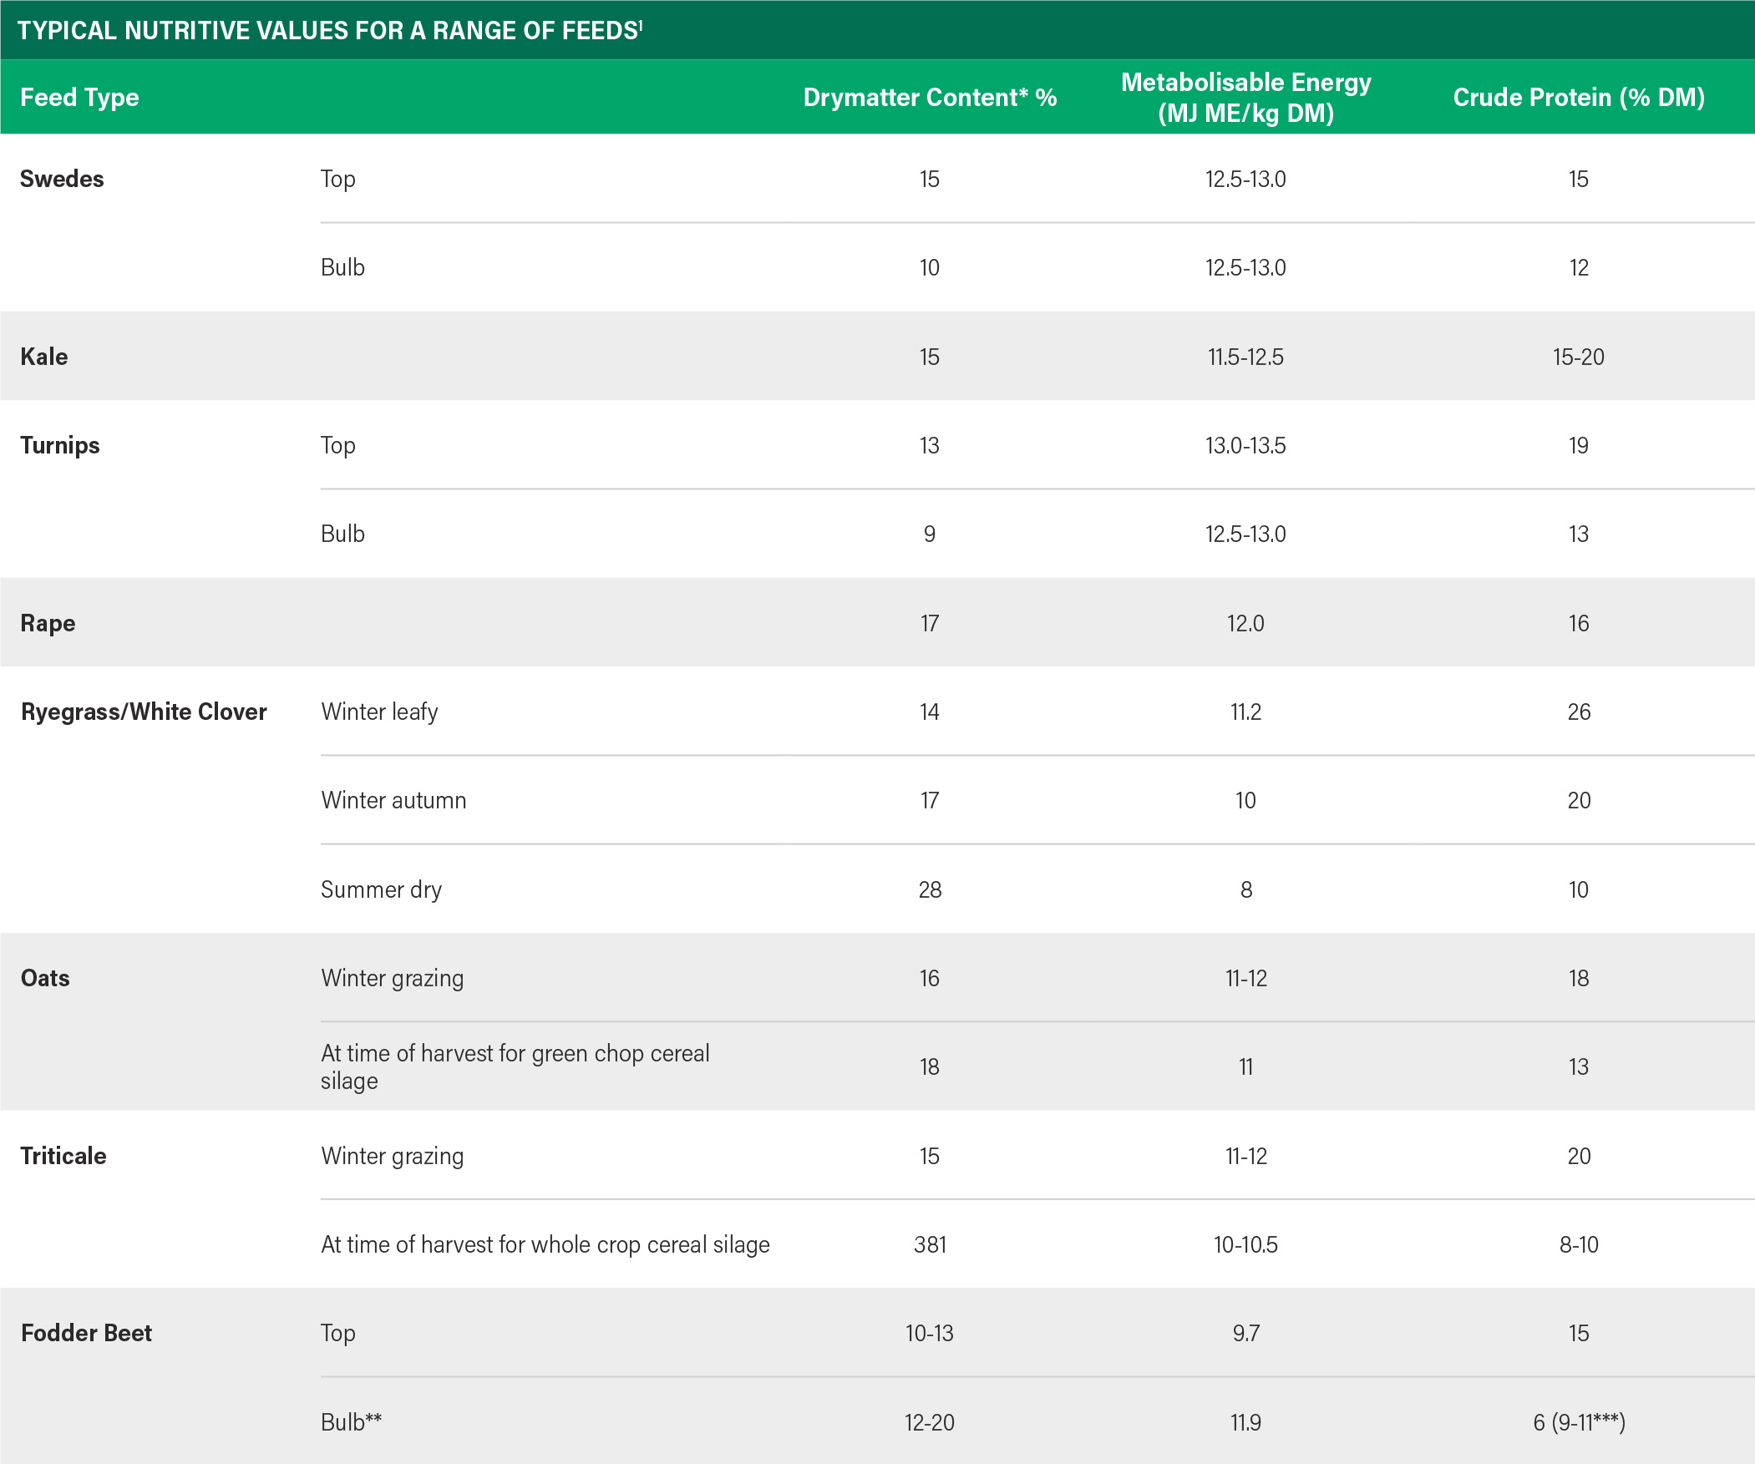The width and height of the screenshot is (1755, 1464).
Task: Click Fodder Beet Bulb energy value '11.9'
Action: (1245, 1422)
